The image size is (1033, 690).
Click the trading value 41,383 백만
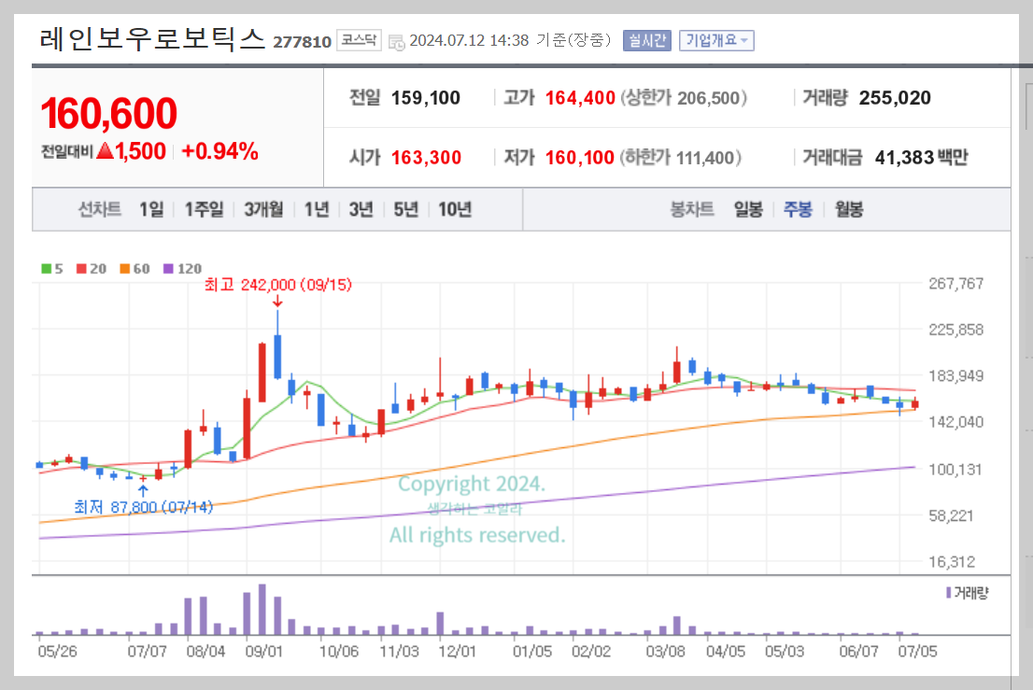[x=921, y=158]
